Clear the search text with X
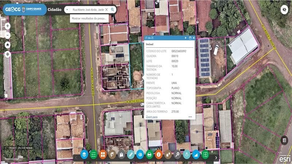 tap(107, 10)
